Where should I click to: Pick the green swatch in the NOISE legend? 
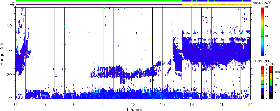(x=271, y=82)
